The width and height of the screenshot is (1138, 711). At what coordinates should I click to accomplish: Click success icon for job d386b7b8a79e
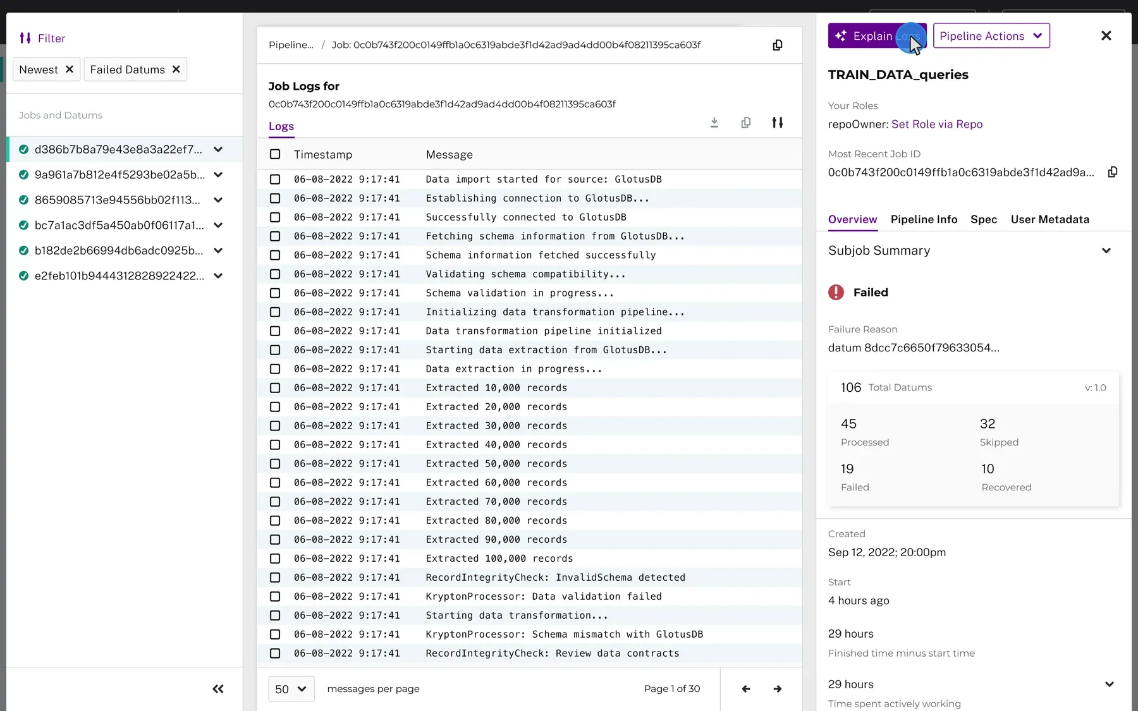23,149
